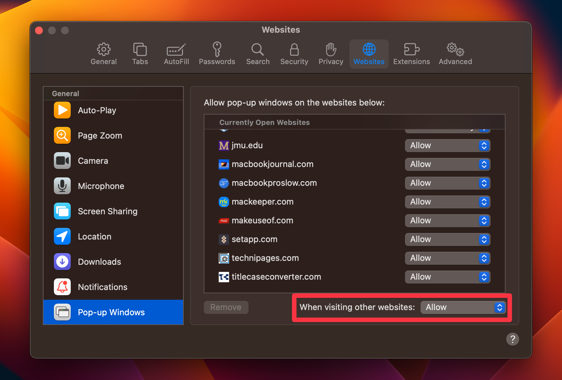Select the Microphone sidebar icon
Image resolution: width=562 pixels, height=380 pixels.
[x=62, y=186]
